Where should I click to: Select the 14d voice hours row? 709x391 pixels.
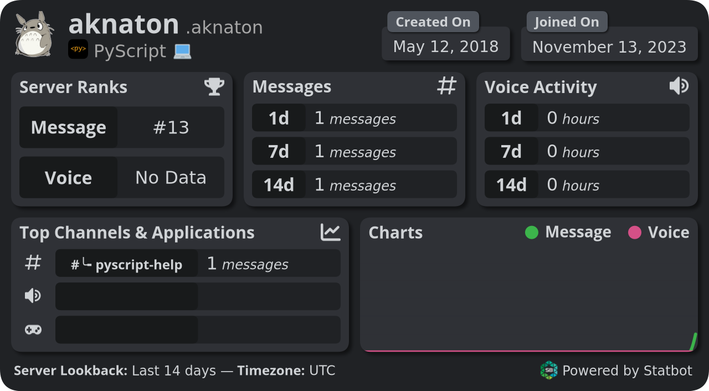click(587, 184)
